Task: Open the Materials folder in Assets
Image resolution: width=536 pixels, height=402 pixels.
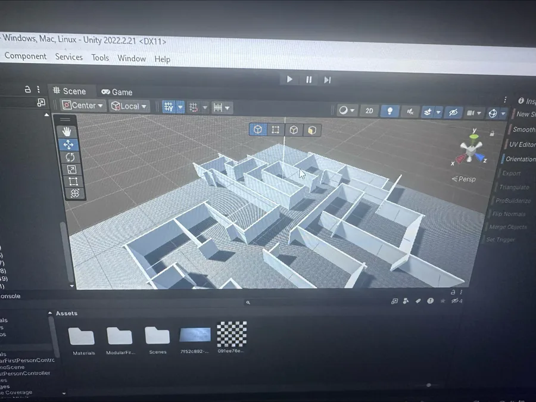Action: tap(82, 341)
